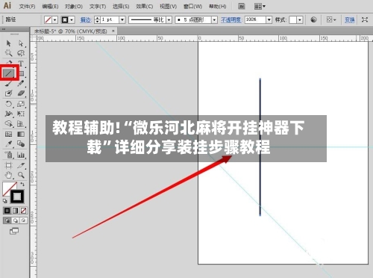Viewport: 373px width, 278px height.
Task: Select the Shape Builder tool
Action: point(8,123)
